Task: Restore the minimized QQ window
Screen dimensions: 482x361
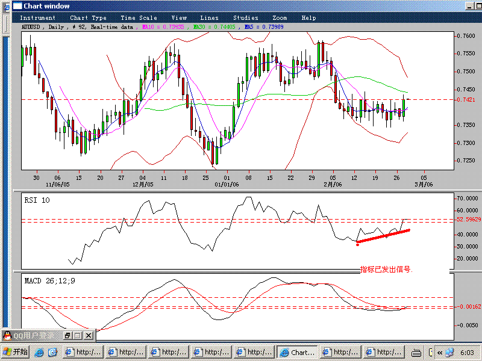Action: coord(67,335)
